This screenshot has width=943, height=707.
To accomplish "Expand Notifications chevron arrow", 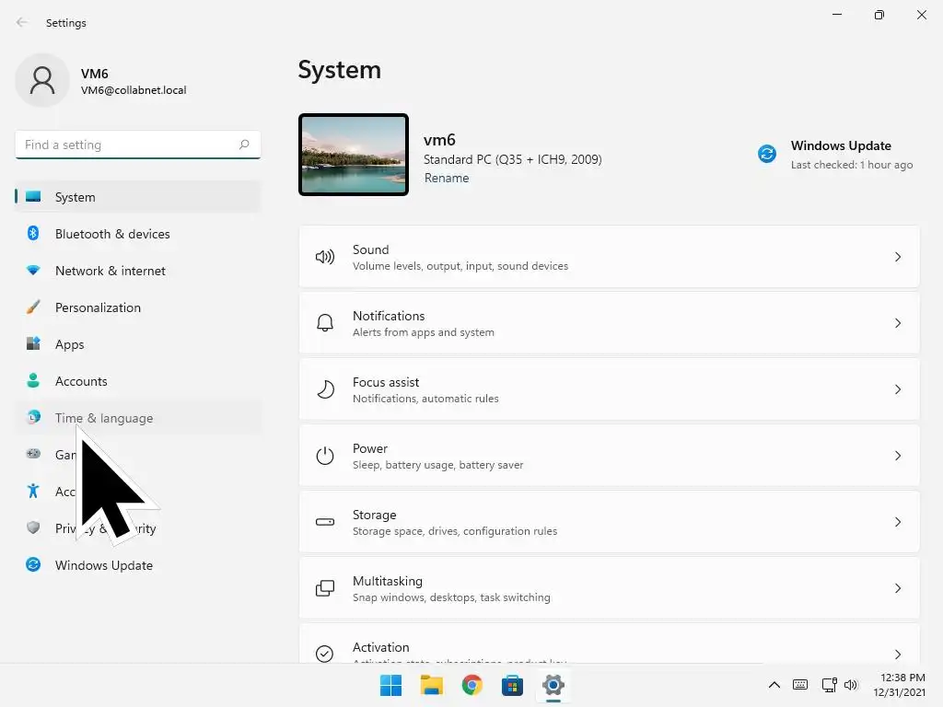I will pos(897,323).
